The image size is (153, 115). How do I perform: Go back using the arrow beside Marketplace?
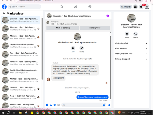pyautogui.click(x=4, y=13)
